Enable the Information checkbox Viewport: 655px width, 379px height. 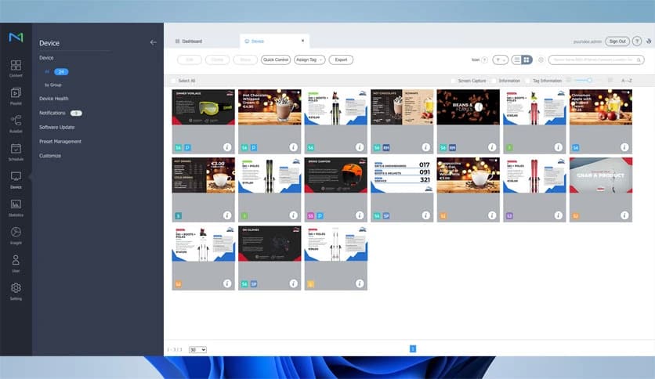(494, 81)
